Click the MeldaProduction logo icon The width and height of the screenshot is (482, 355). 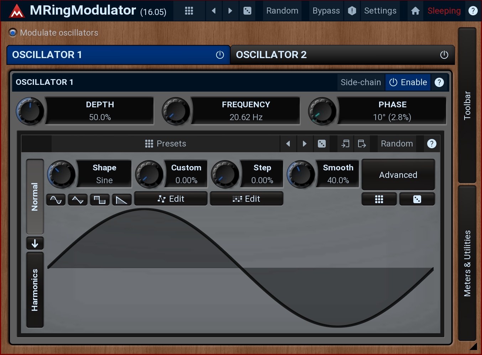tap(17, 11)
